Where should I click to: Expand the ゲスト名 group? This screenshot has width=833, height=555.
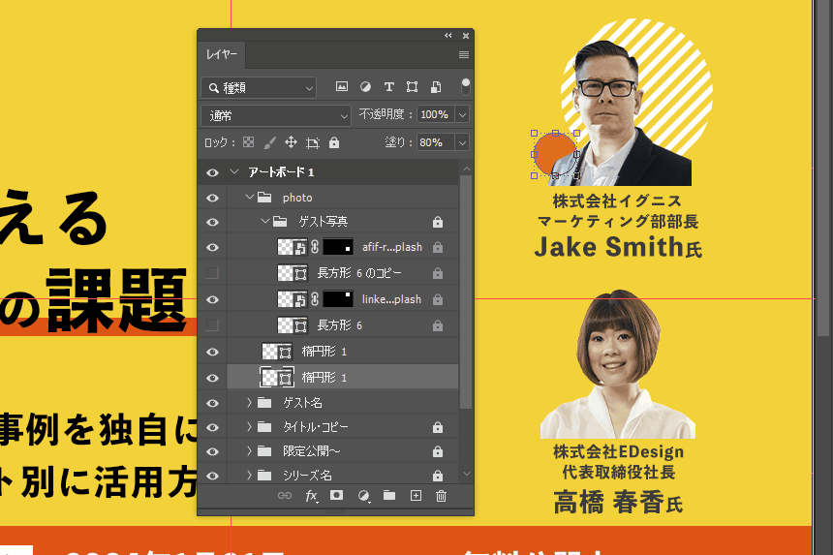(x=249, y=403)
